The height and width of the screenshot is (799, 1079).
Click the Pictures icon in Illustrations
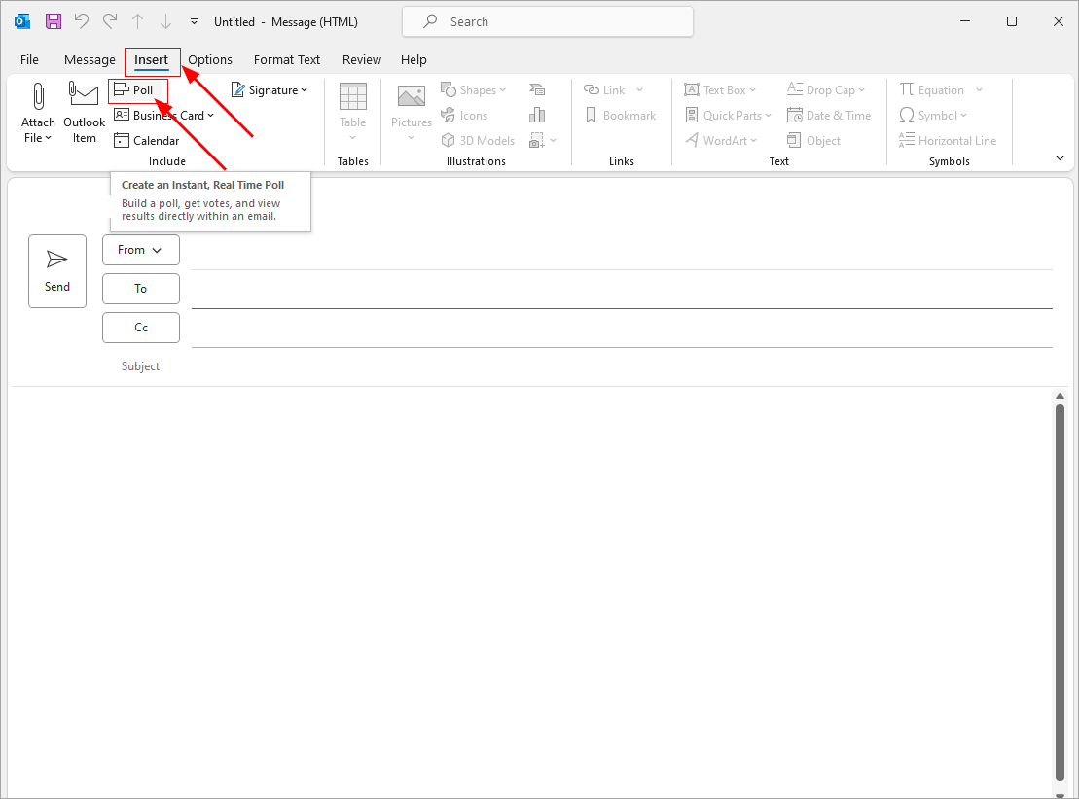coord(411,97)
